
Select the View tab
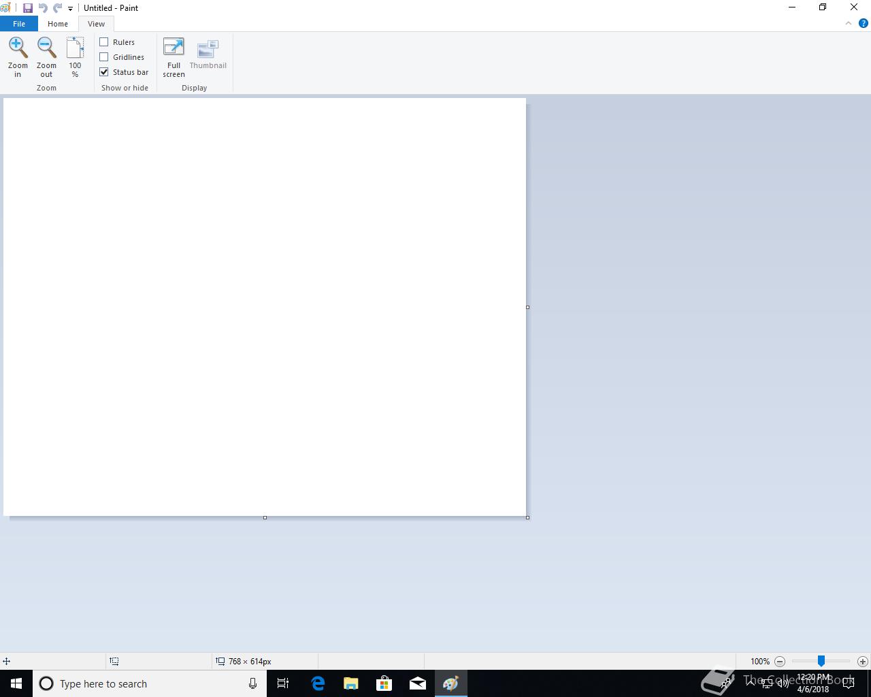(x=96, y=24)
